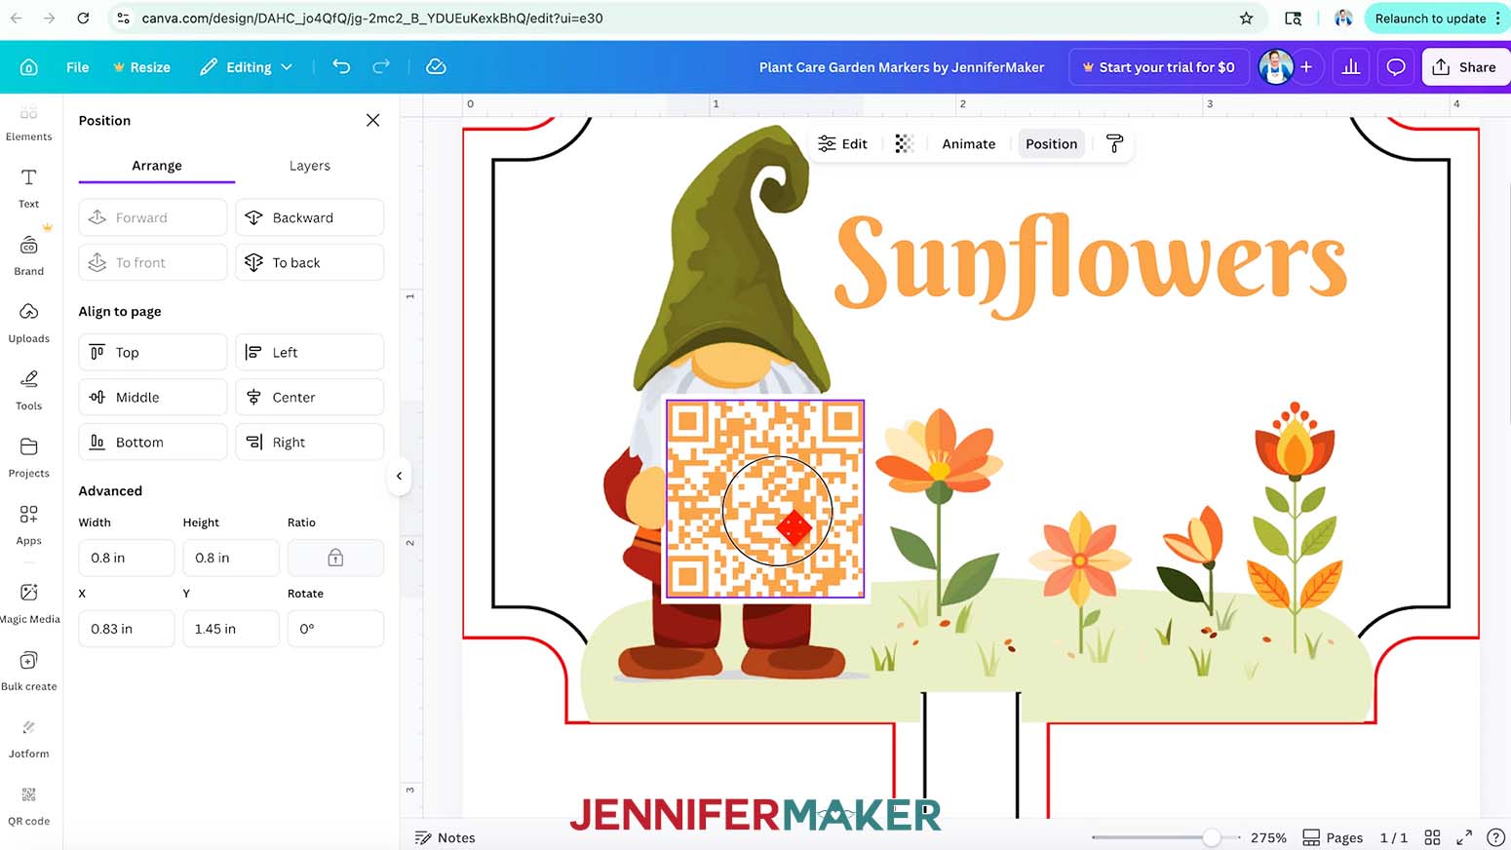Open the Elements sidebar panel

pos(29,124)
